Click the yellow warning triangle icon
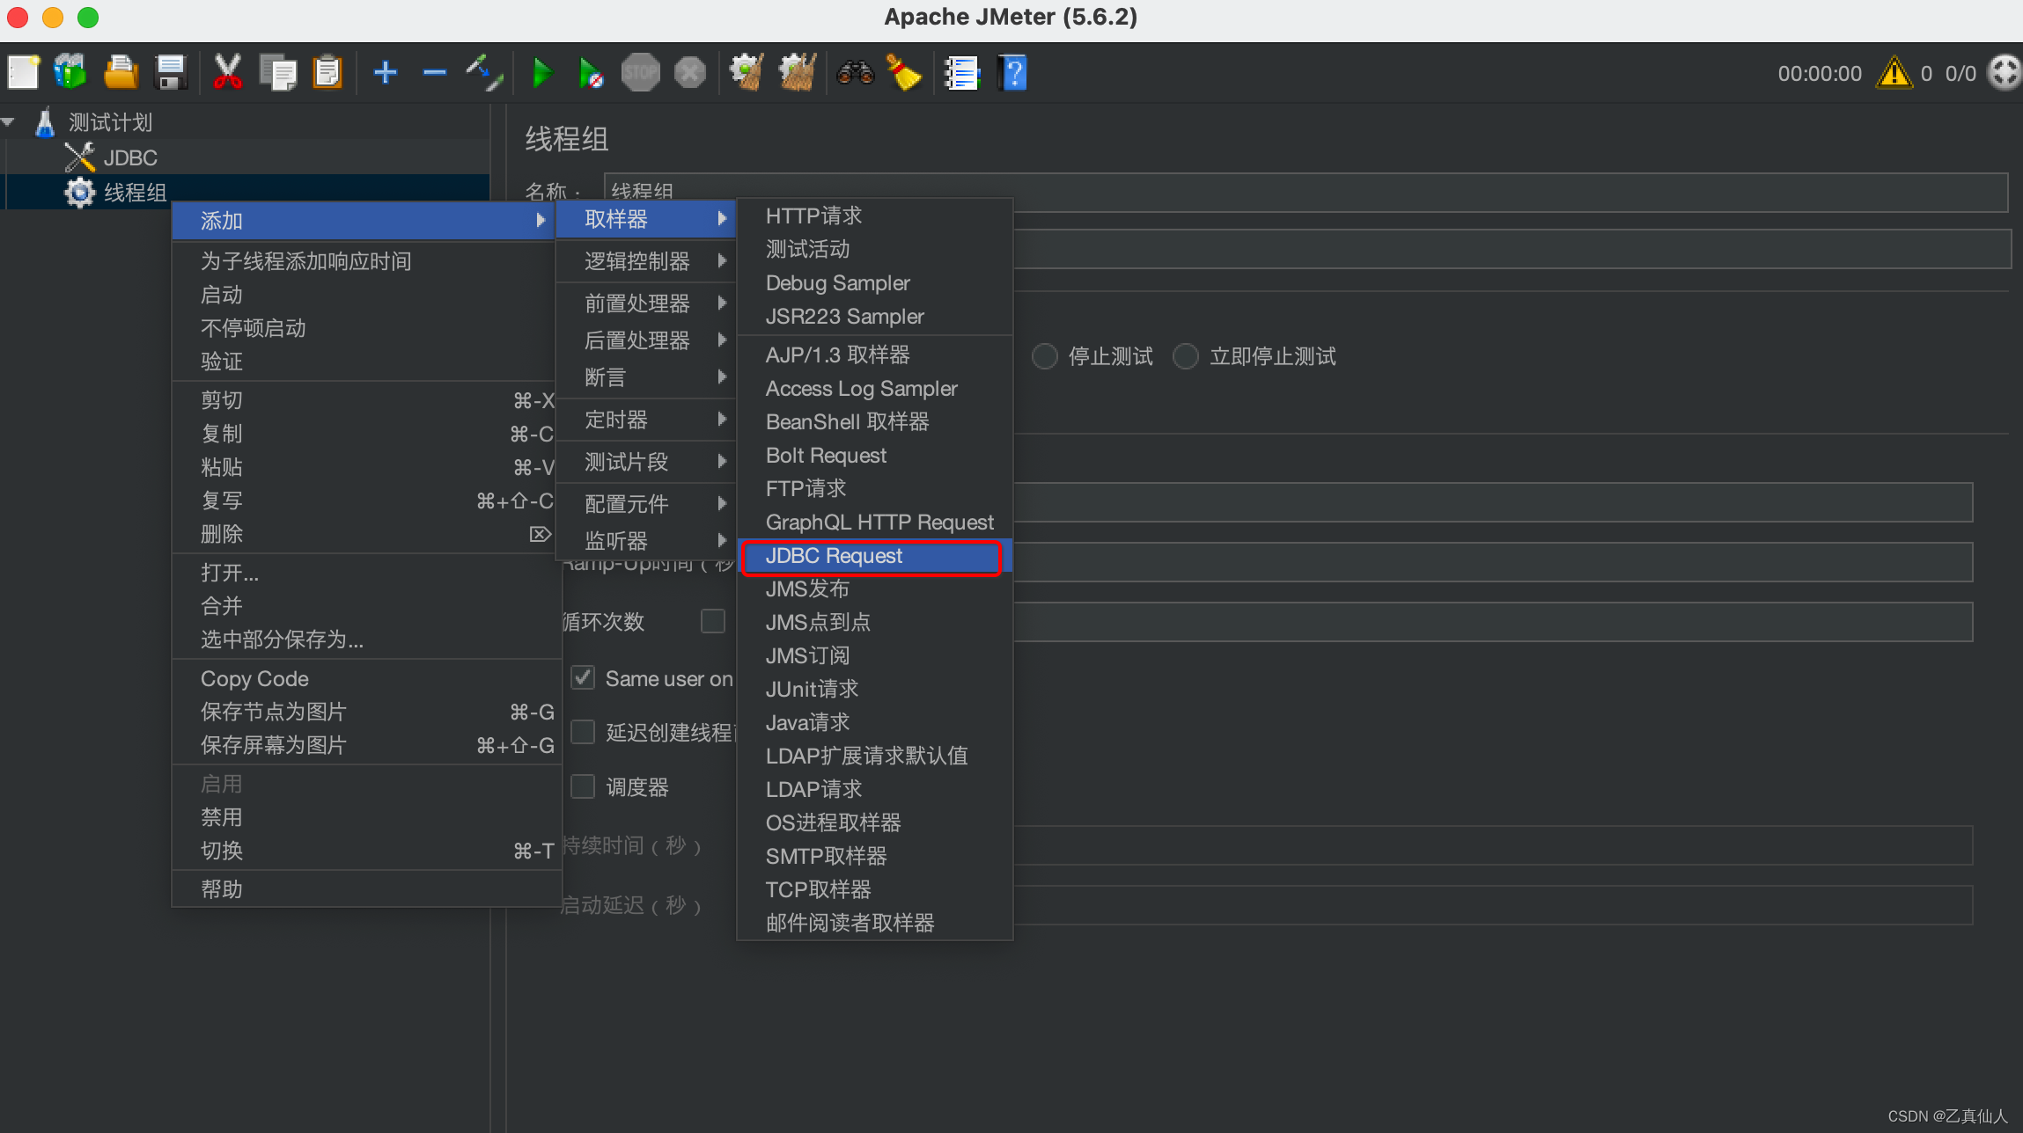Image resolution: width=2023 pixels, height=1133 pixels. (x=1894, y=73)
